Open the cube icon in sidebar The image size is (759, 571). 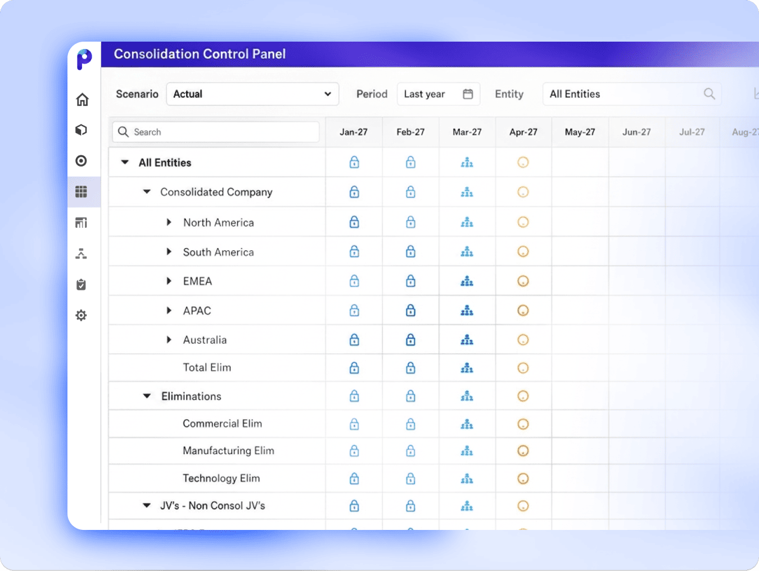[x=82, y=130]
